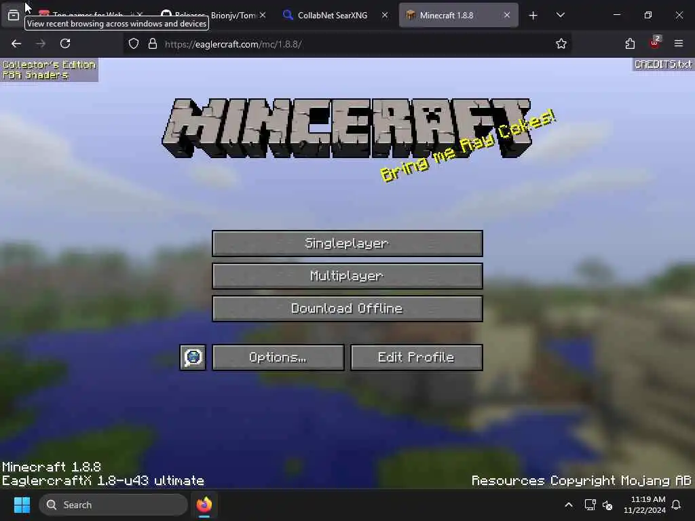Open the uBlock Origin extension icon
This screenshot has width=695, height=521.
pyautogui.click(x=654, y=43)
